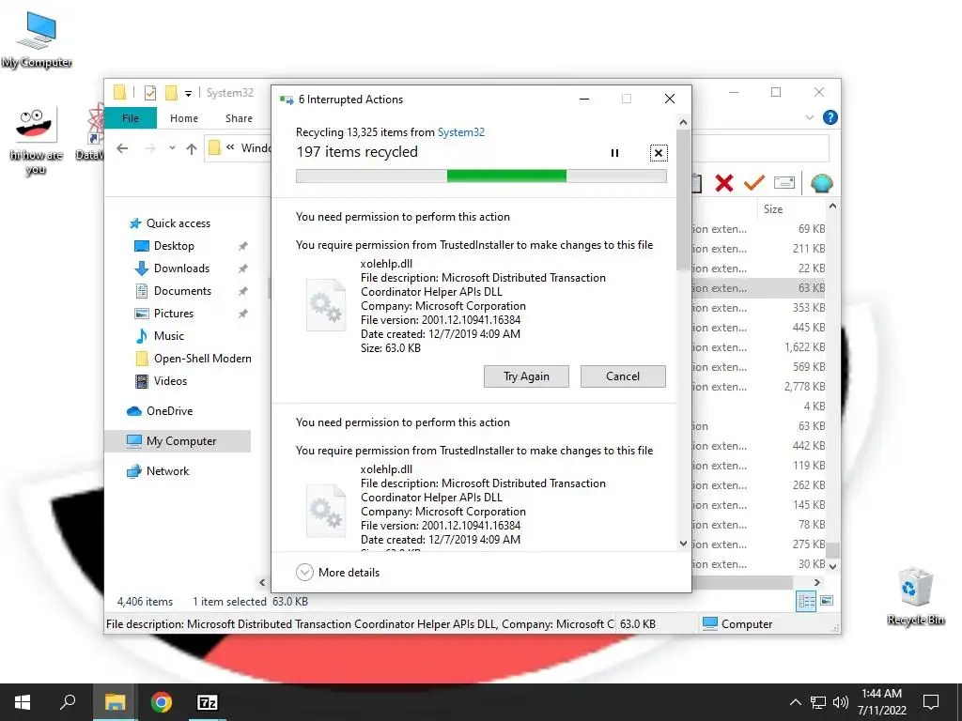962x721 pixels.
Task: Click File Explorer on the taskbar
Action: point(115,702)
